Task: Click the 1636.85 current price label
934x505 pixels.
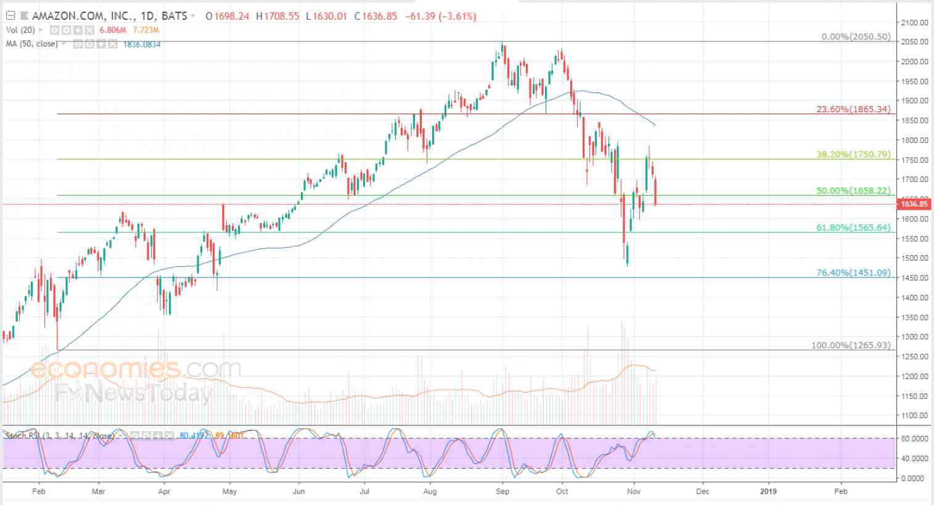Action: (x=914, y=203)
